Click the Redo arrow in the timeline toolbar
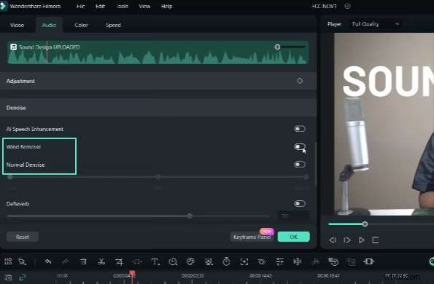Viewport: 434px width, 284px height. pyautogui.click(x=66, y=261)
